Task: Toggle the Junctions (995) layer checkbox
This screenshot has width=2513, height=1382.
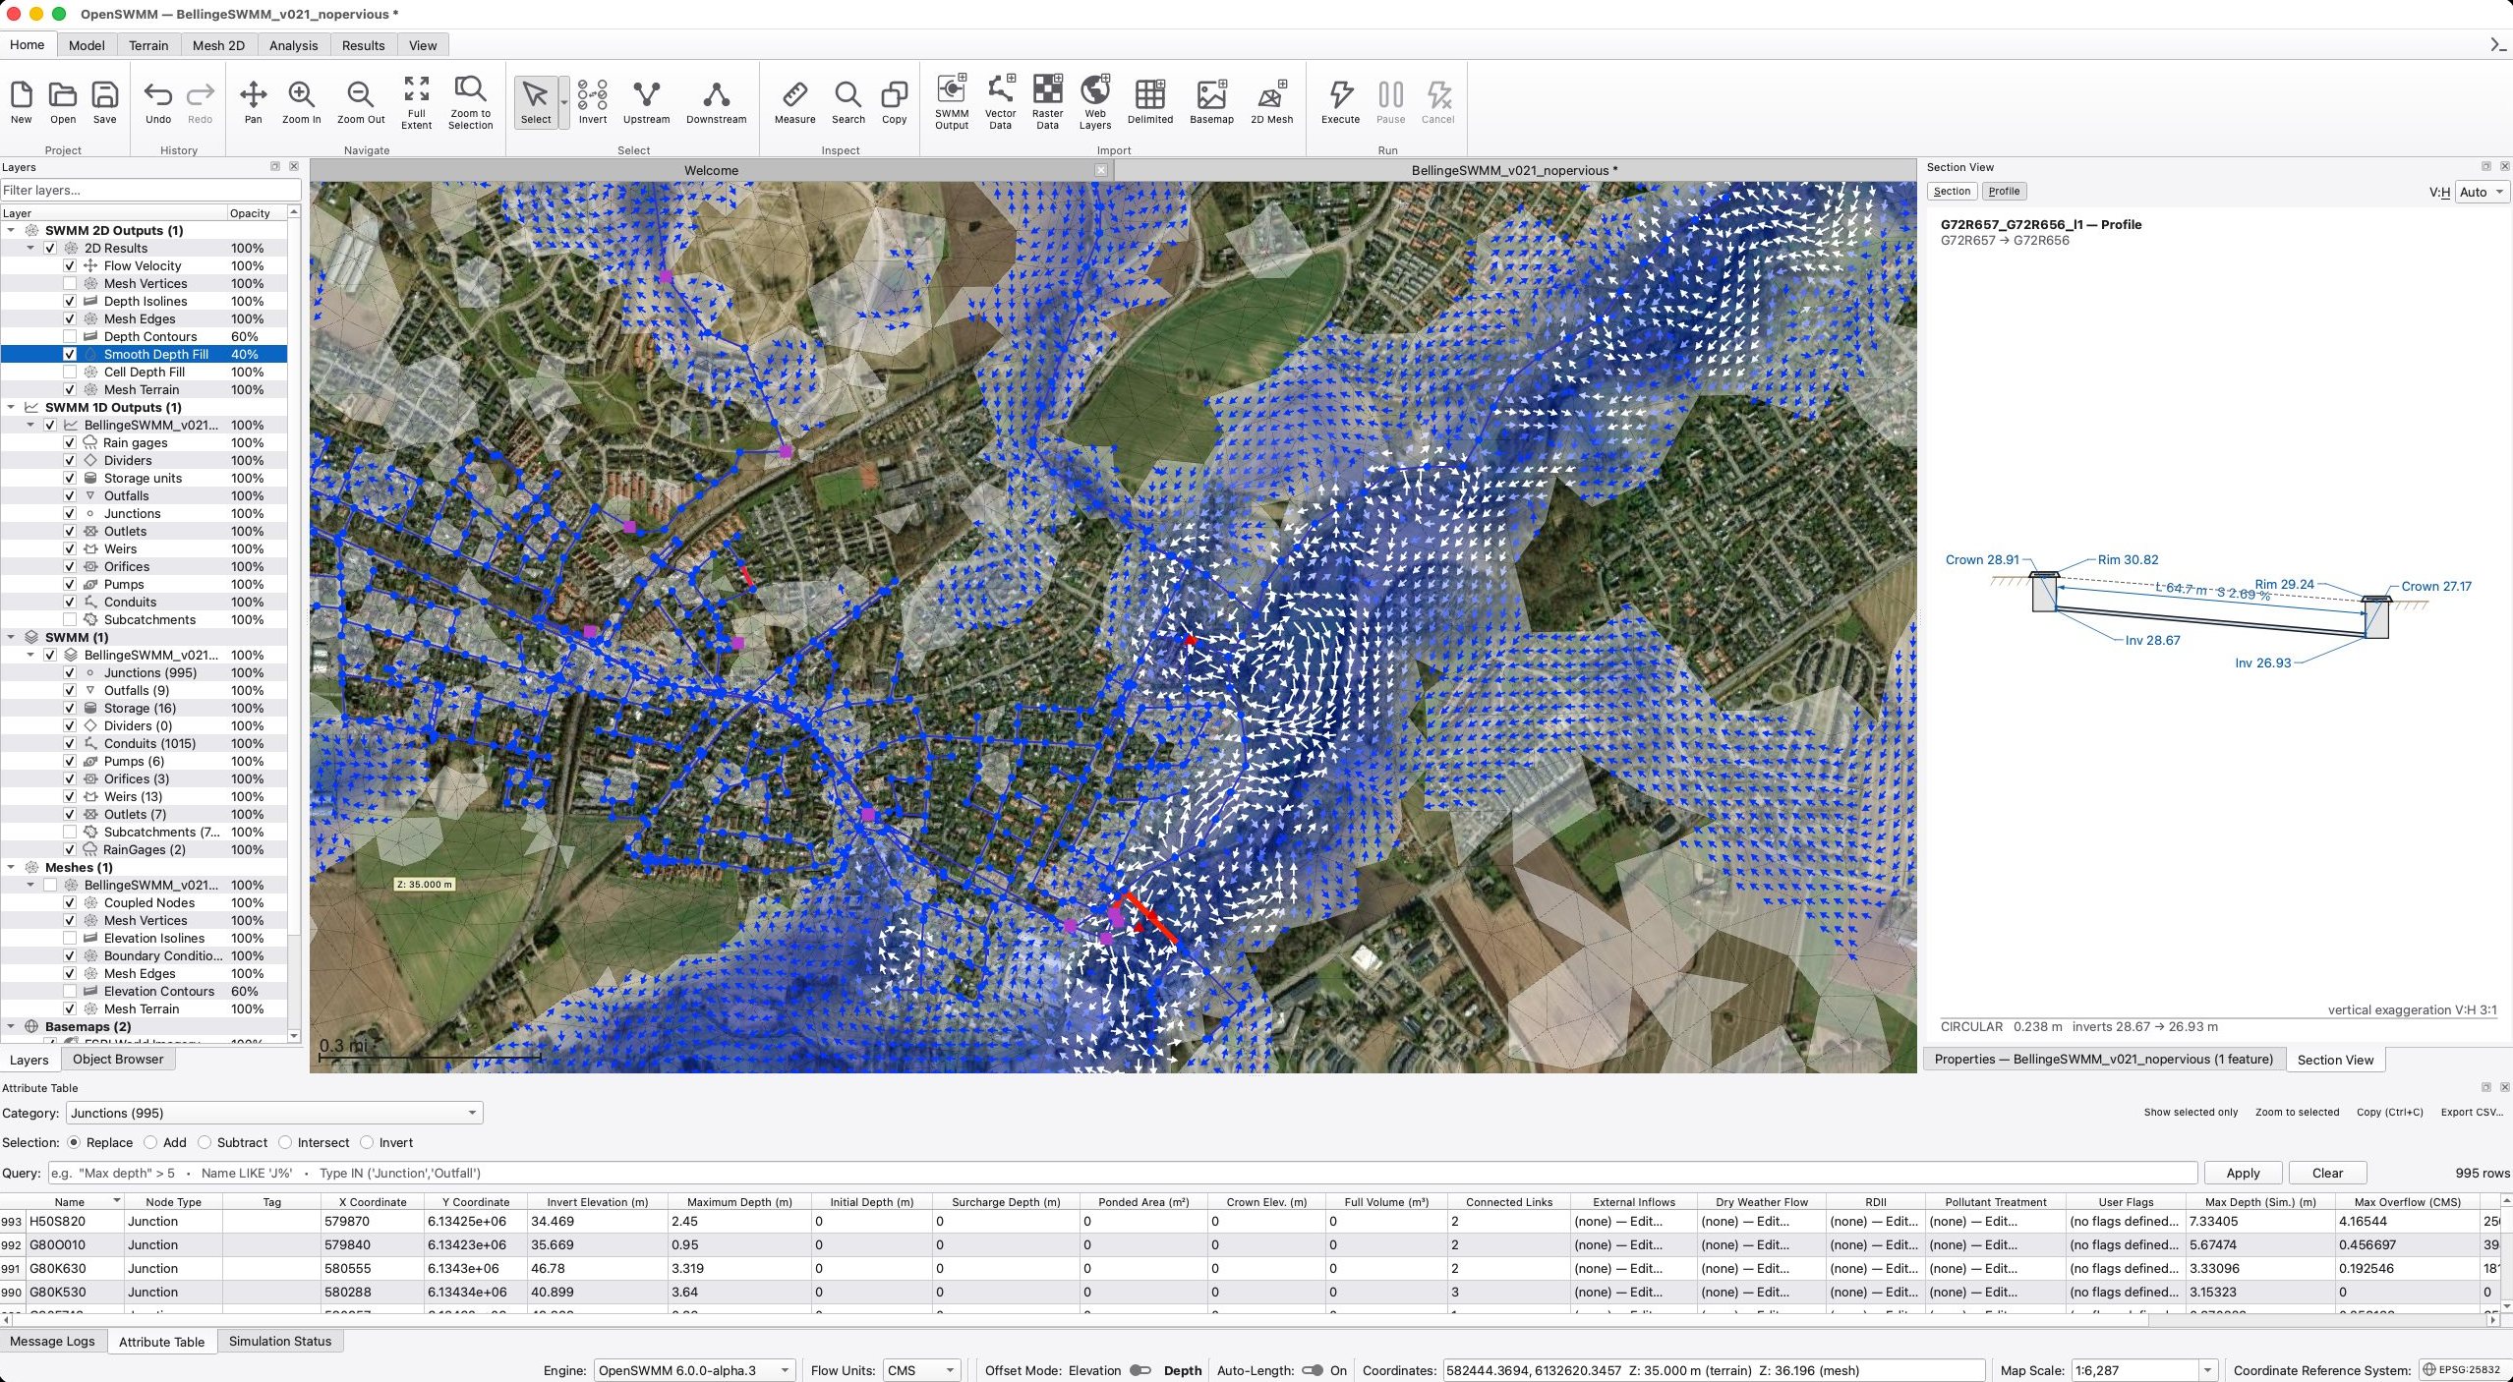Action: 70,672
